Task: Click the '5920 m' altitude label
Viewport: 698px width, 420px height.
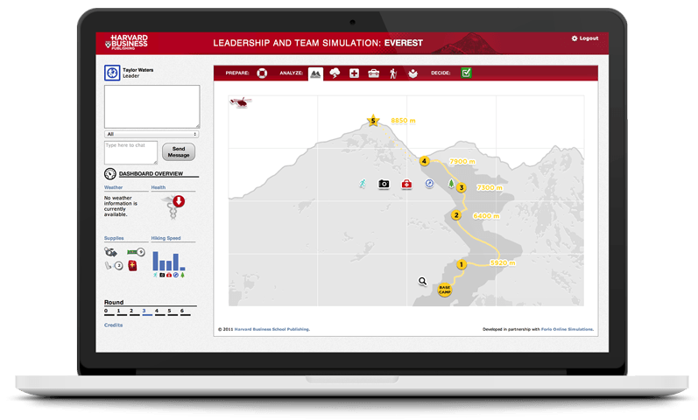Action: pos(503,263)
